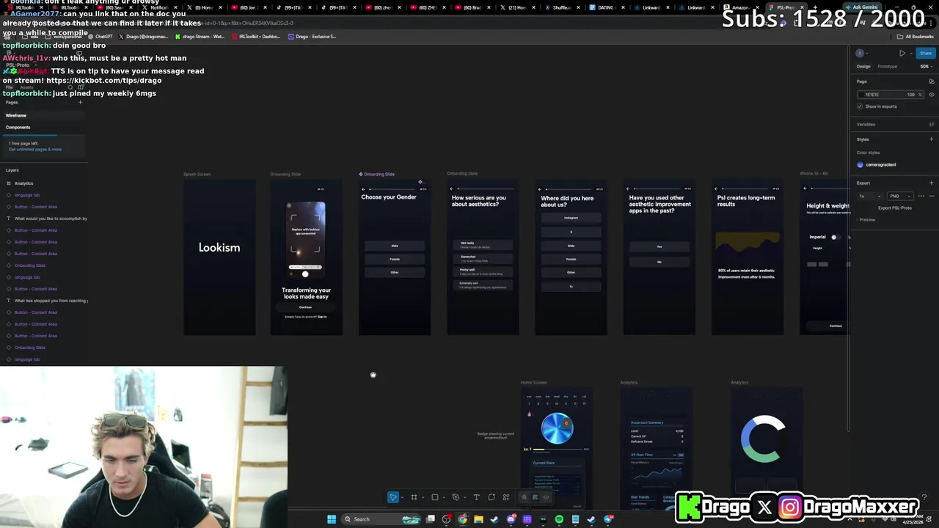Switch to Draw mode in the toolbar
The image size is (939, 528).
pyautogui.click(x=523, y=497)
